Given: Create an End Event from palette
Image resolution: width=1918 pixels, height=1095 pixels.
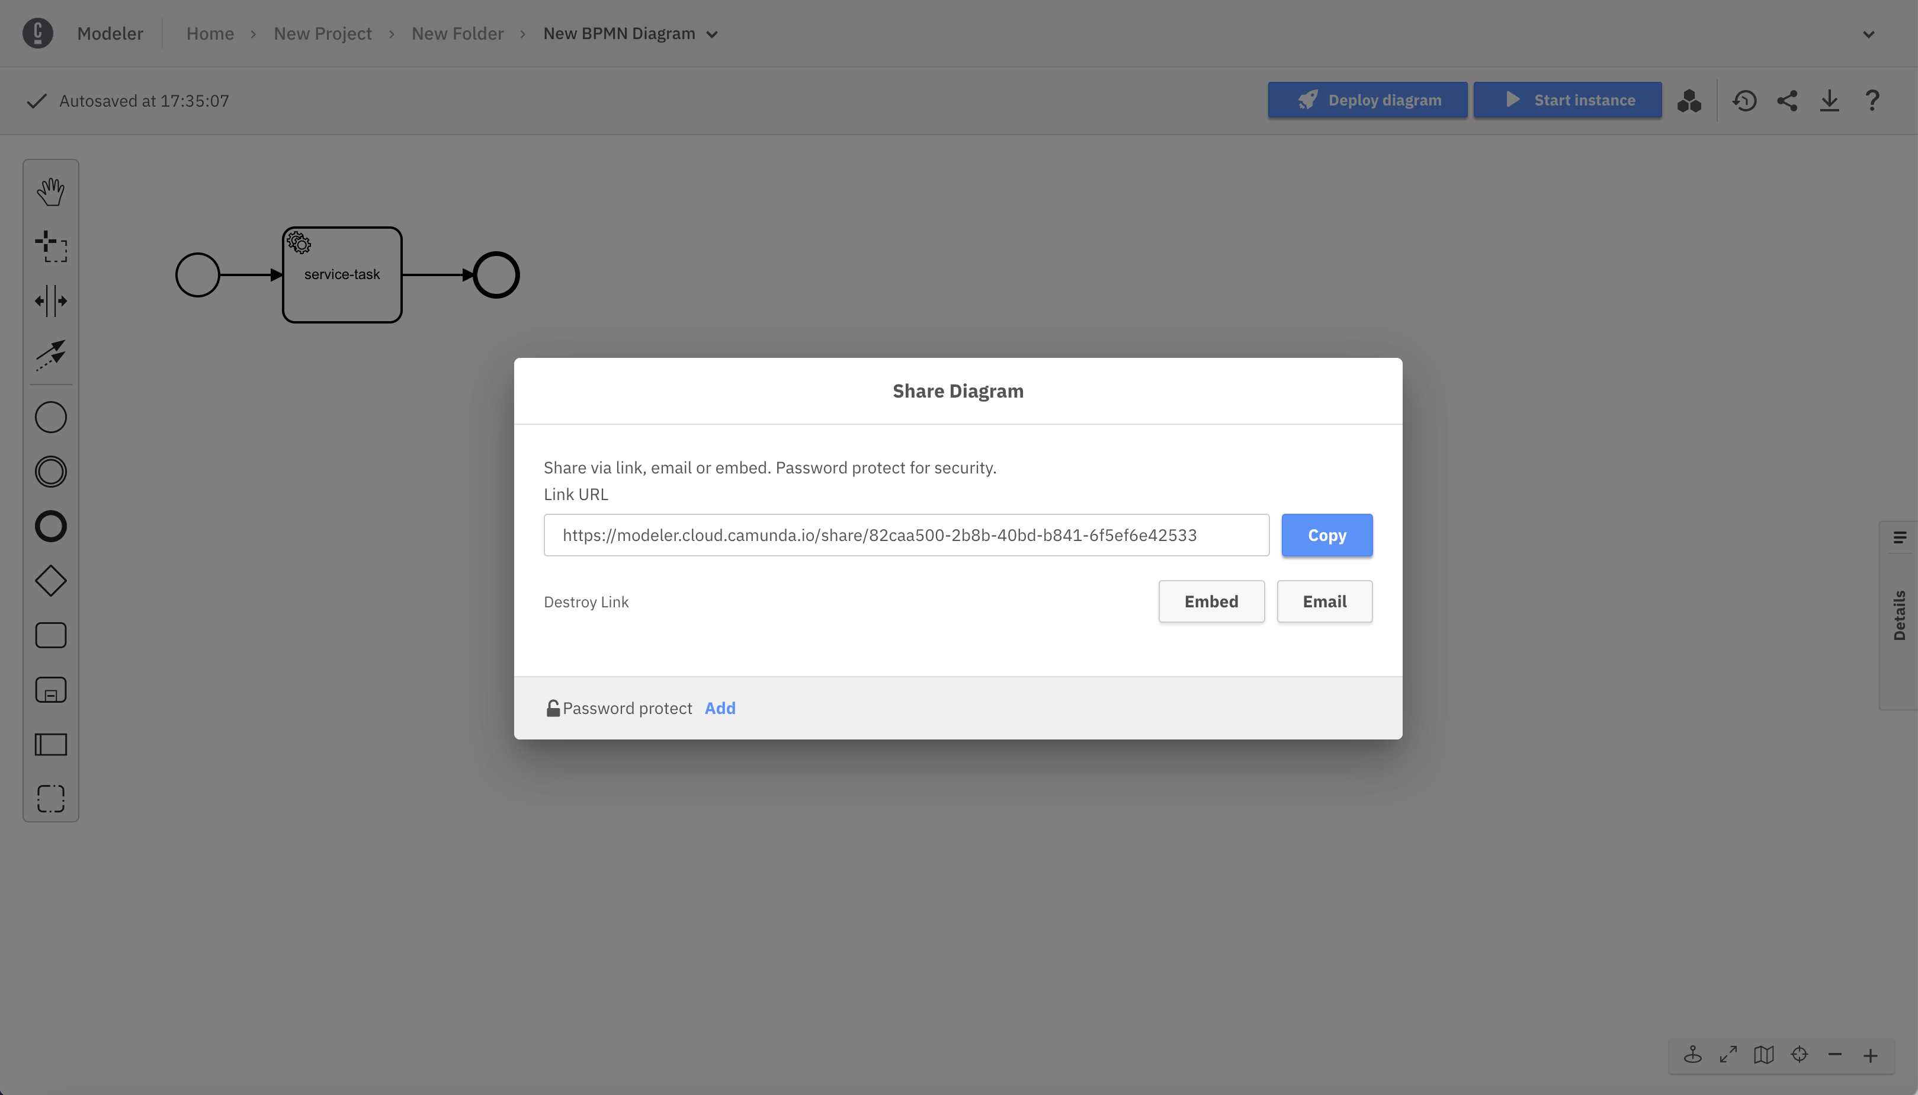Looking at the screenshot, I should pos(50,526).
